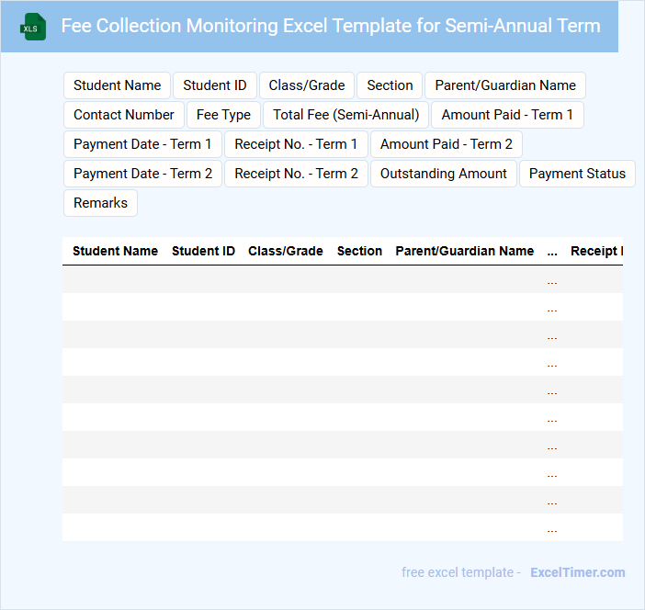Click the Remarks tag
The width and height of the screenshot is (645, 610).
[100, 203]
